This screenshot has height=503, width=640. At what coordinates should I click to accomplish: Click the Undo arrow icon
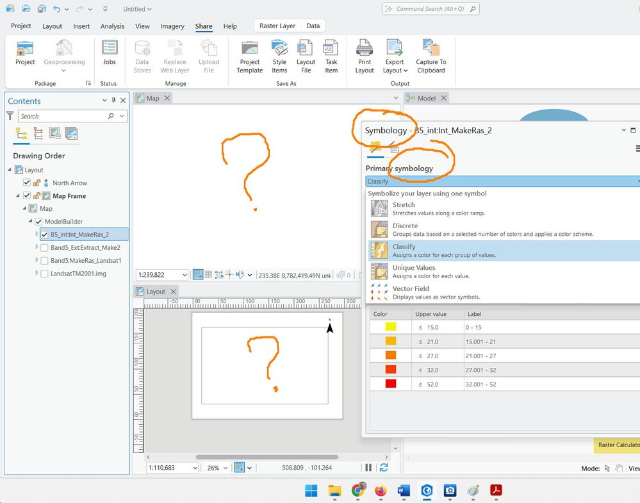[57, 8]
